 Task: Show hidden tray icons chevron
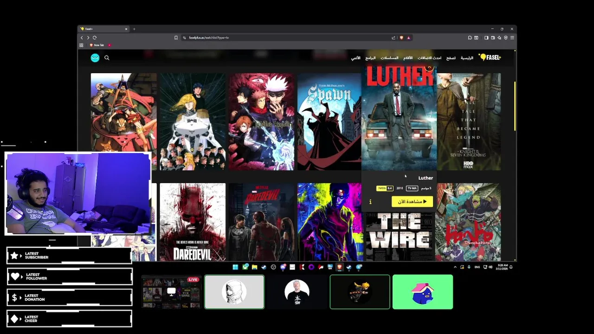(x=455, y=267)
